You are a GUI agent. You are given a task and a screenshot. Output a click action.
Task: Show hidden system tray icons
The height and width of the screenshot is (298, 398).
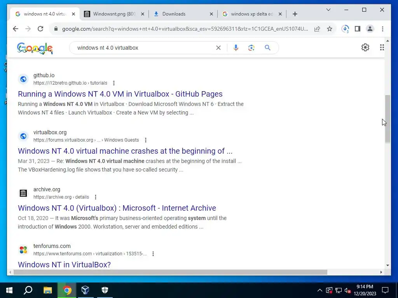pos(320,290)
